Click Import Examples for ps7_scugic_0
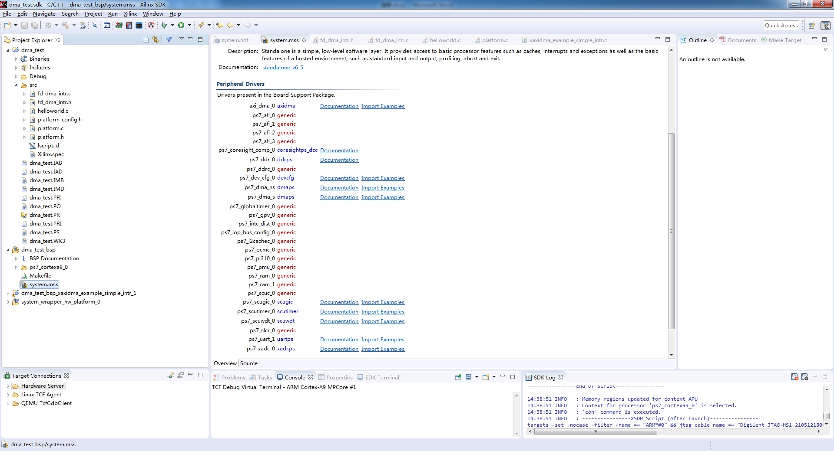Viewport: 834px width, 451px height. 383,302
